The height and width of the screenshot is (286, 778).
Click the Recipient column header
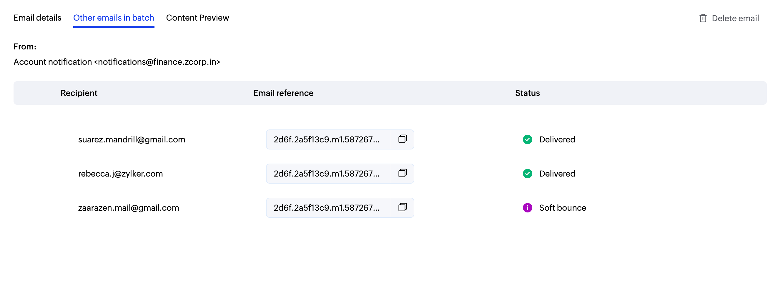(x=79, y=93)
